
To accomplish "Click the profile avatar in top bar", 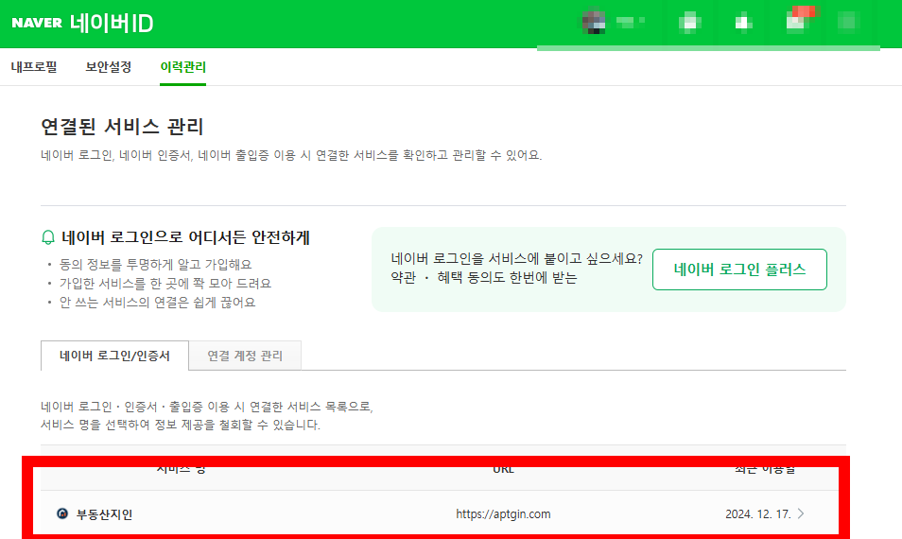I will 594,21.
